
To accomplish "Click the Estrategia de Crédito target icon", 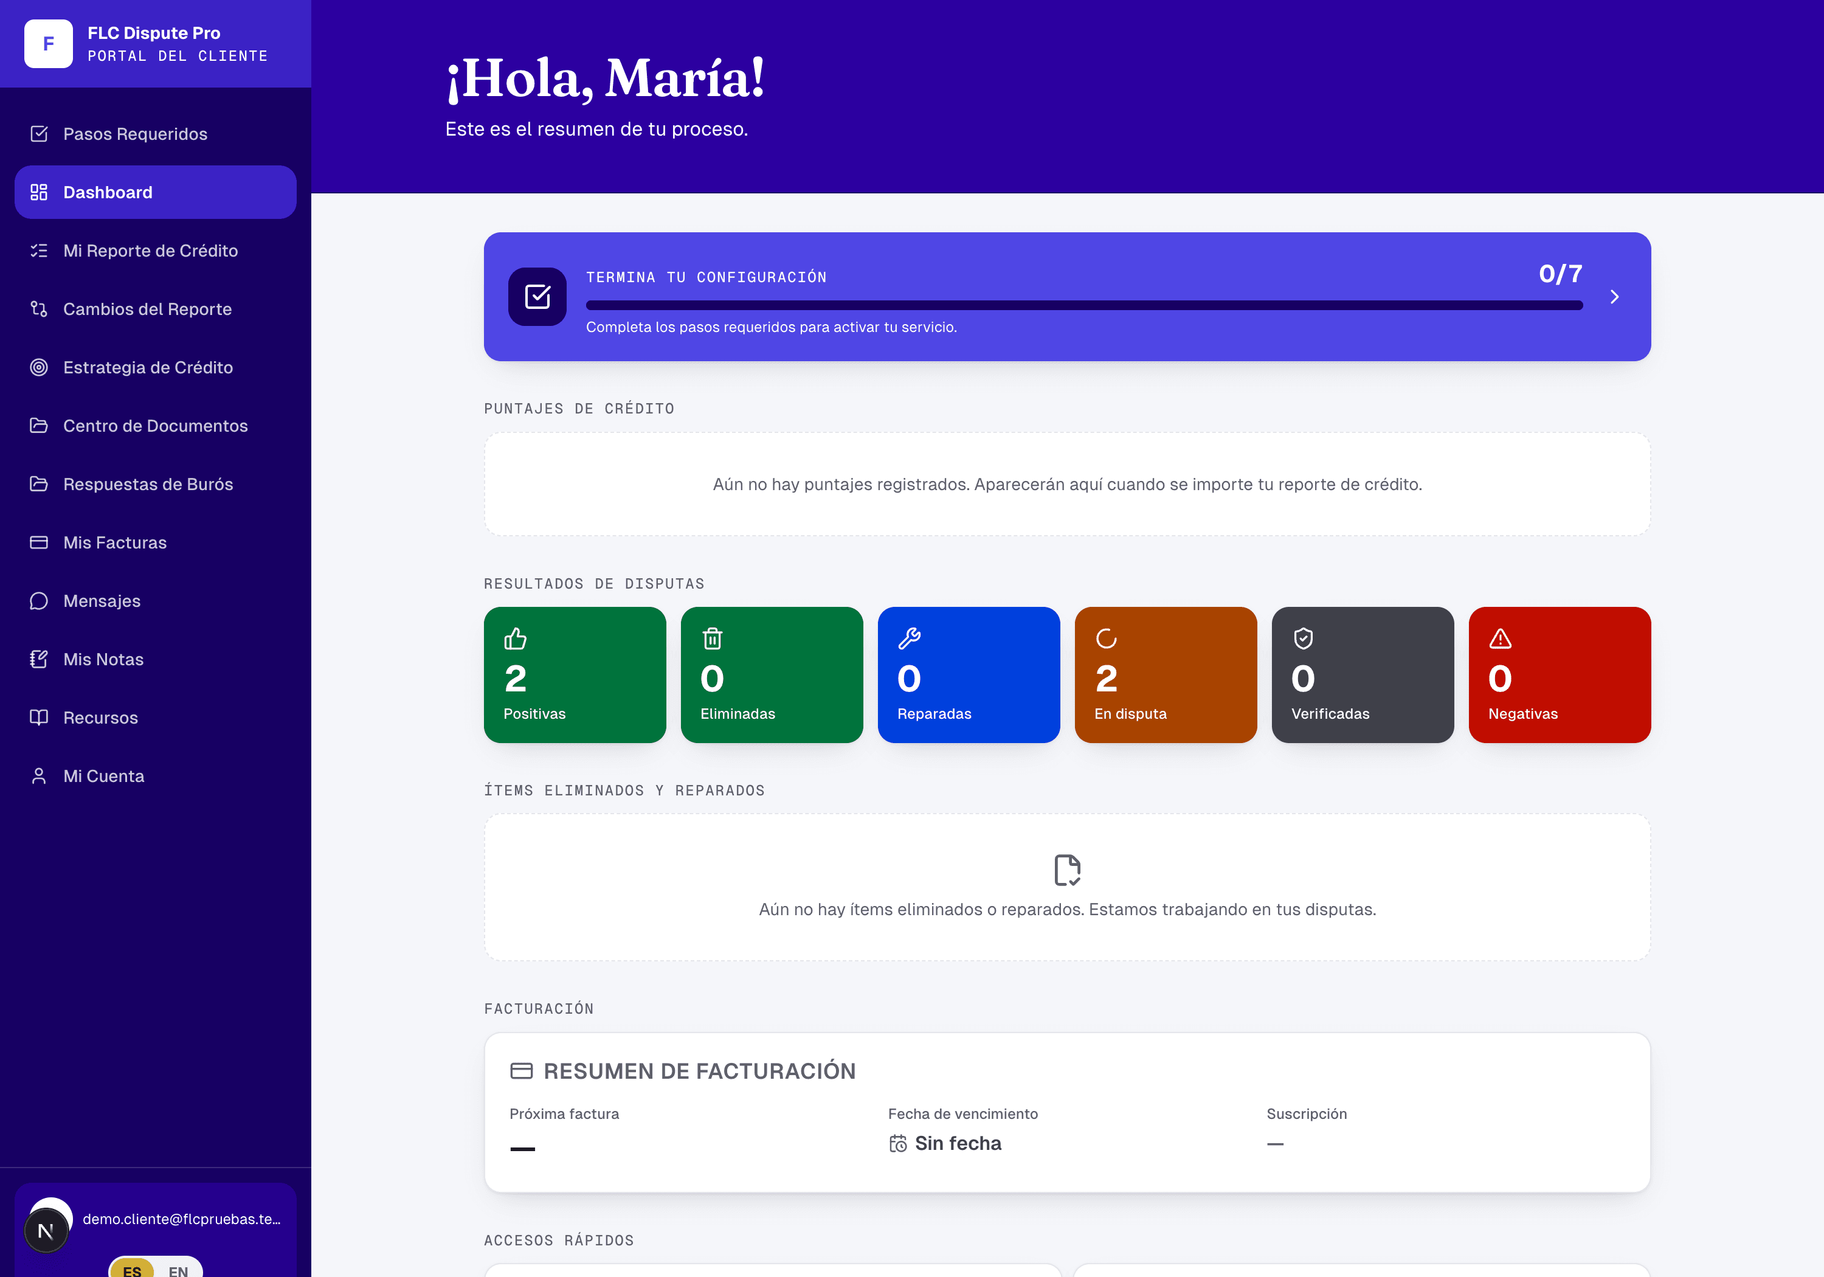I will pyautogui.click(x=39, y=367).
